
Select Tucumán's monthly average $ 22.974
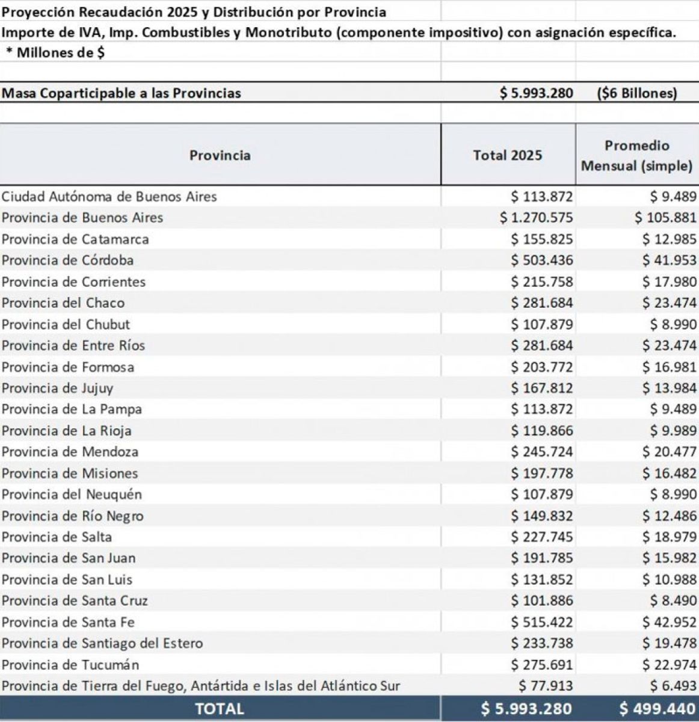[669, 665]
